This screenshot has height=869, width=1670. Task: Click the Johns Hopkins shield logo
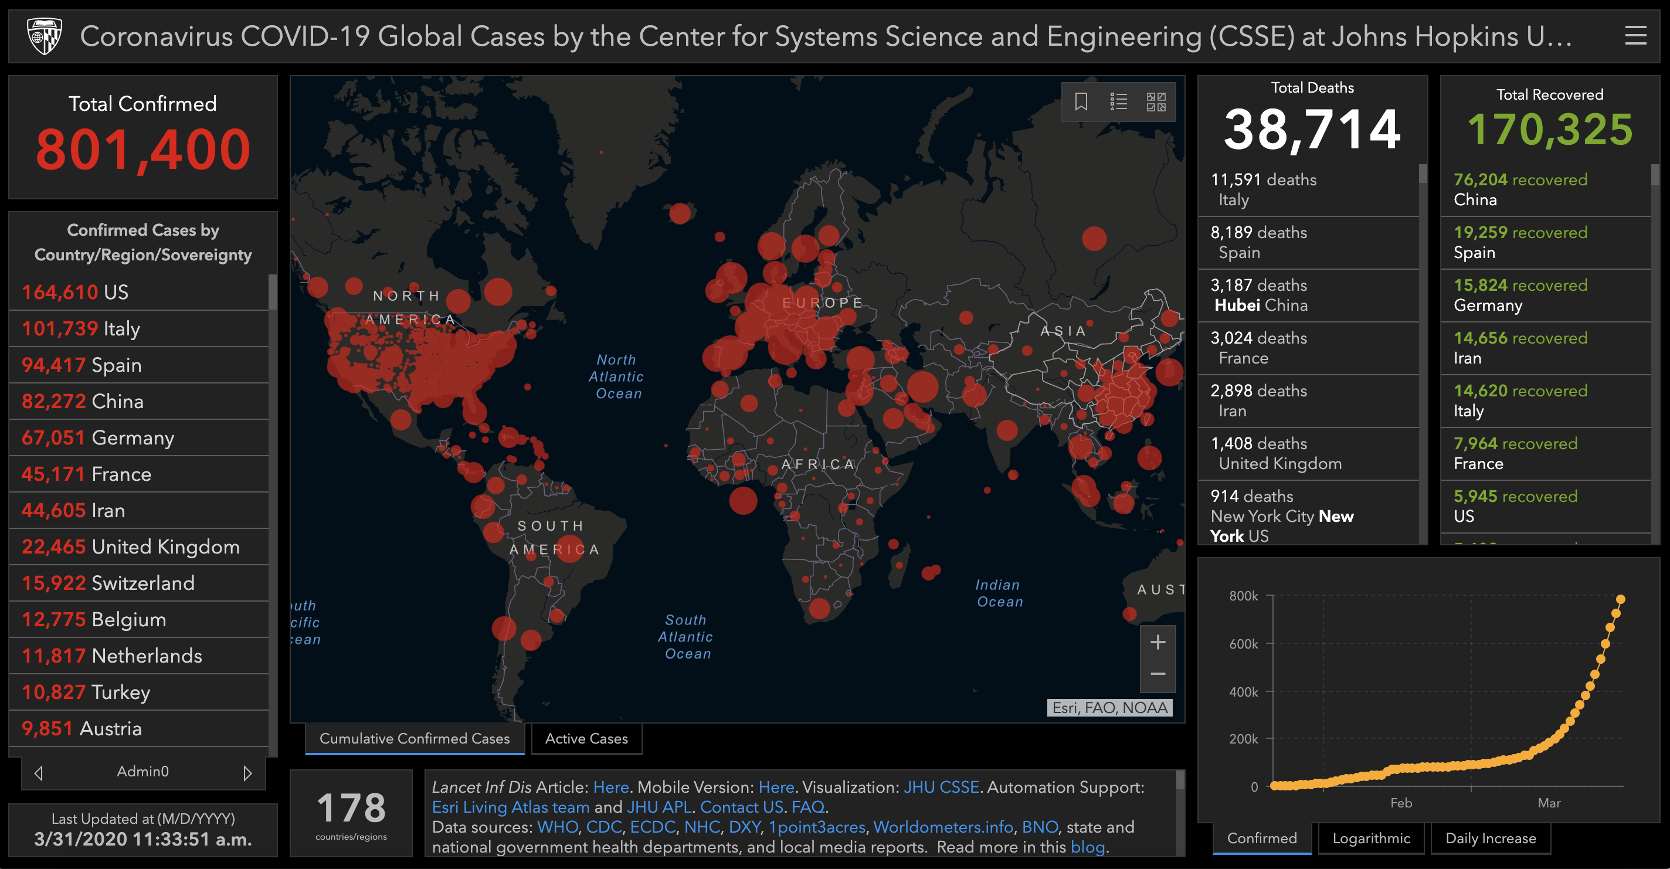(44, 36)
